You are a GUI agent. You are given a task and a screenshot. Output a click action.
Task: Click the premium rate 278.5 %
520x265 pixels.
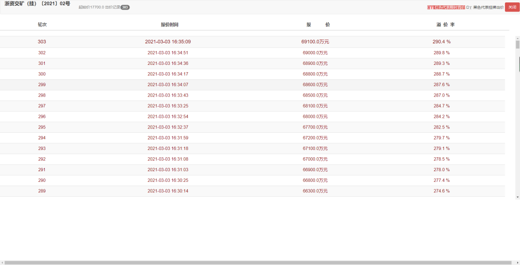[442, 159]
